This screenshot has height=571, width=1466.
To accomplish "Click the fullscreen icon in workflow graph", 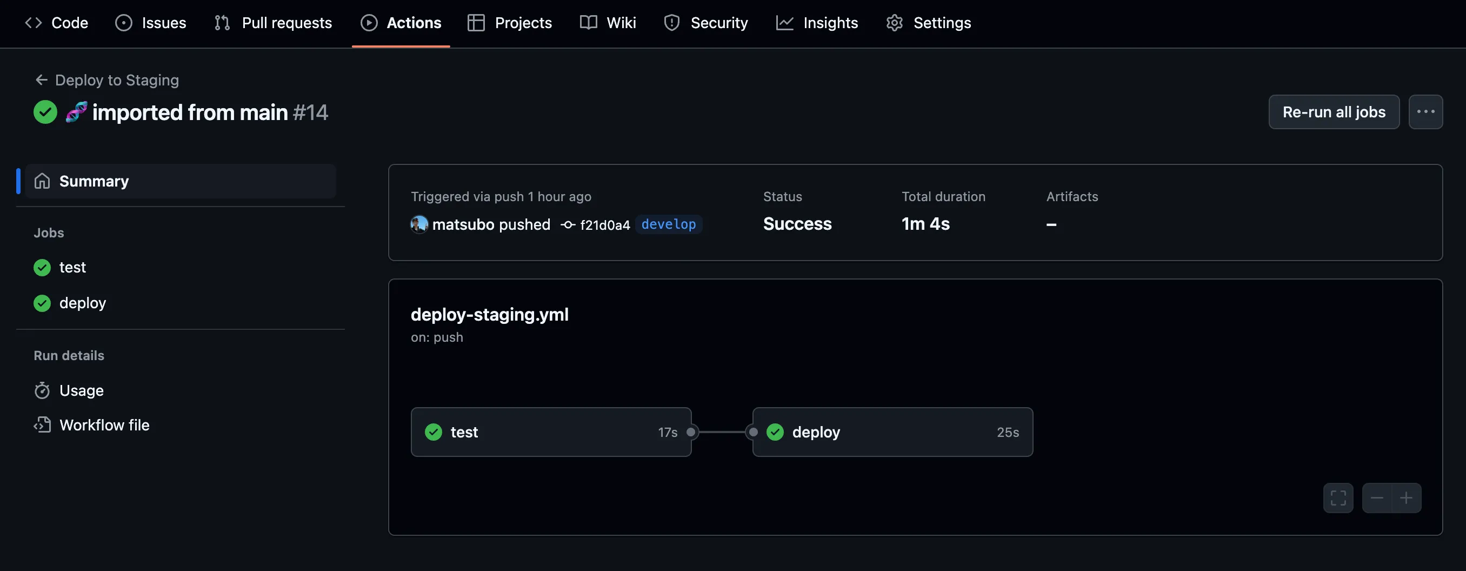I will (x=1338, y=498).
